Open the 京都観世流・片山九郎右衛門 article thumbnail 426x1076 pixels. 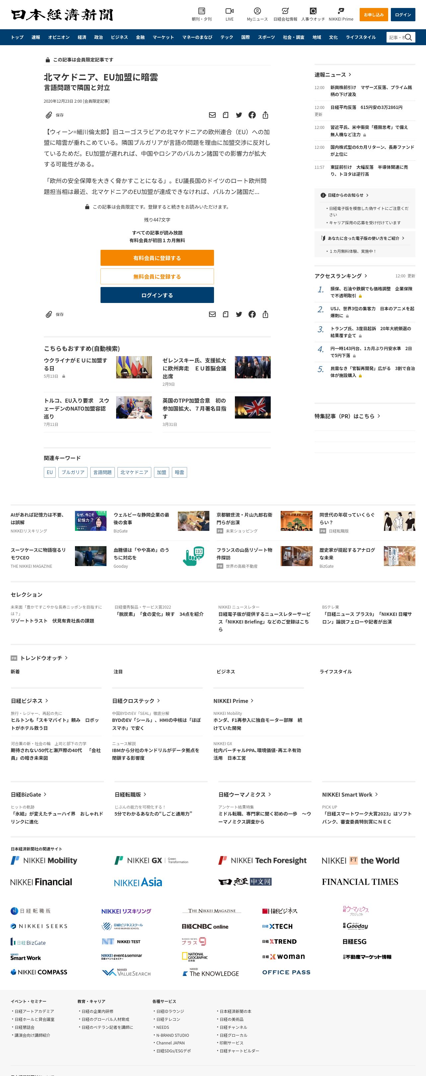(x=297, y=521)
